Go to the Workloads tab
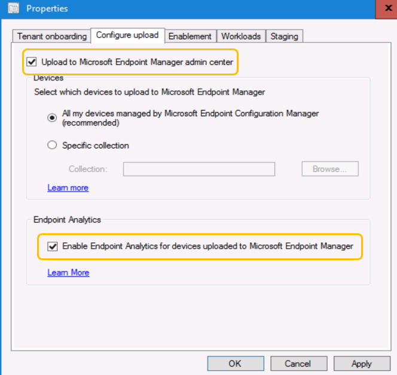This screenshot has height=375, width=397. pos(241,36)
